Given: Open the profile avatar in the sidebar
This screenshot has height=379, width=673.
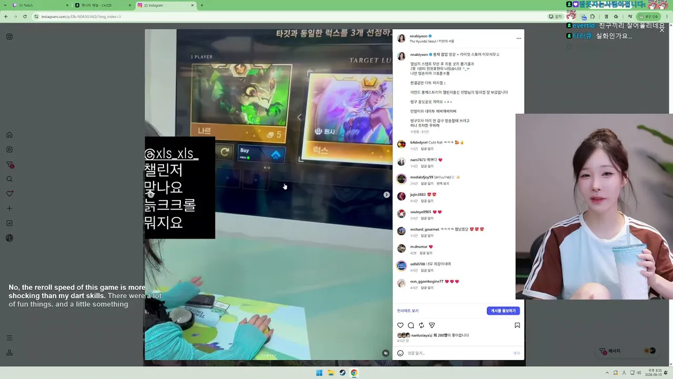Looking at the screenshot, I should point(9,238).
